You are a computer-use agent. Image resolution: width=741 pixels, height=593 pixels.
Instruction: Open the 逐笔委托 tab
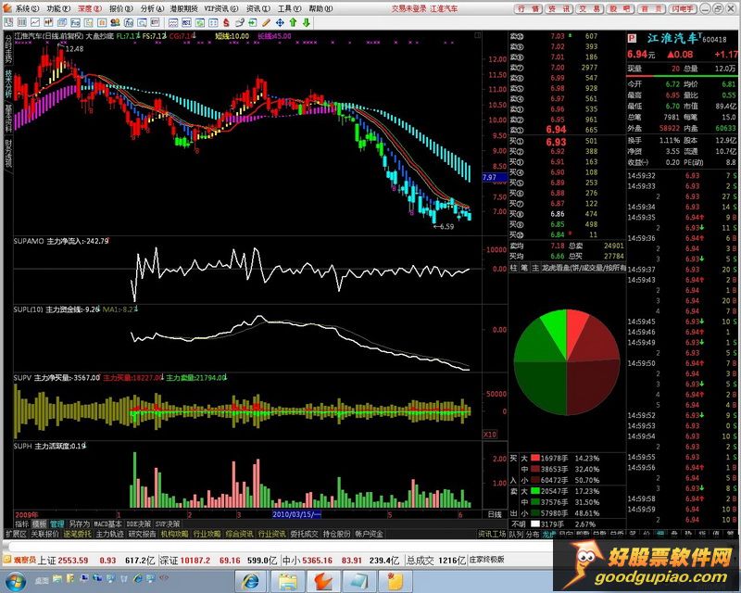pyautogui.click(x=78, y=534)
